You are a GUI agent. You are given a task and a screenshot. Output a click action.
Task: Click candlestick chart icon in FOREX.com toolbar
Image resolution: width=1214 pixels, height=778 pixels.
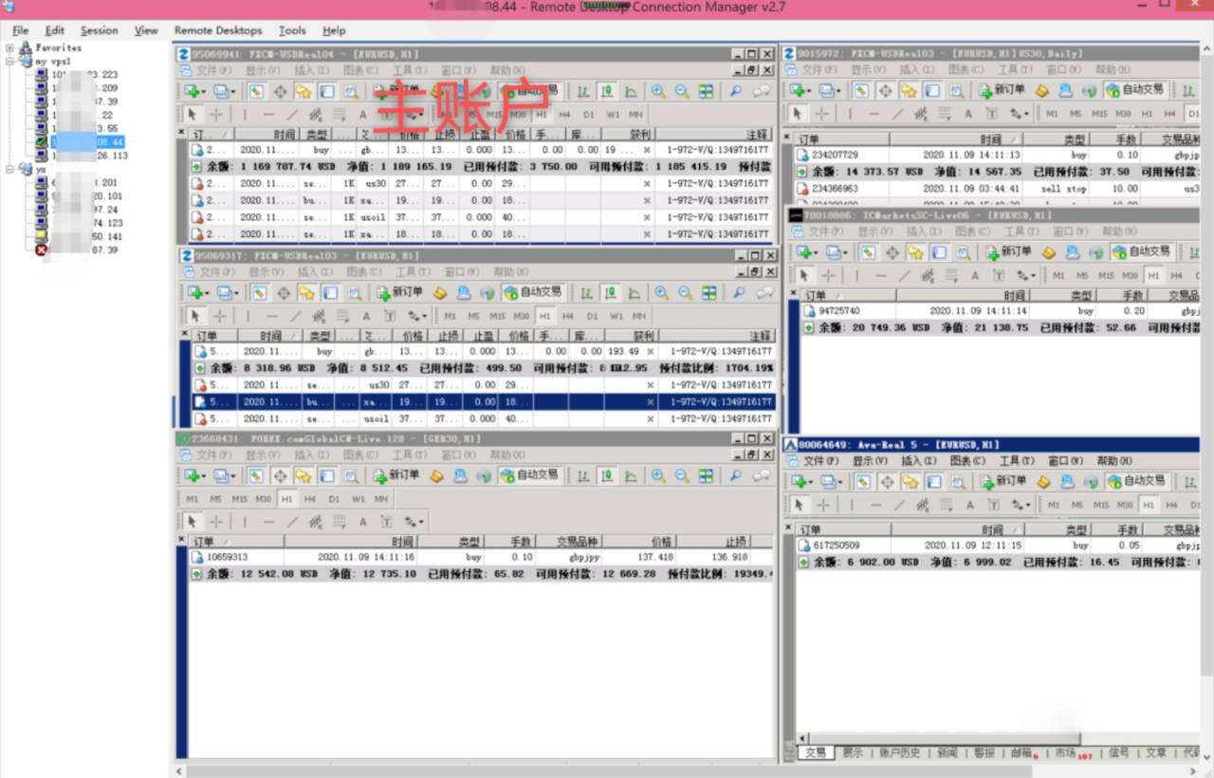point(607,475)
